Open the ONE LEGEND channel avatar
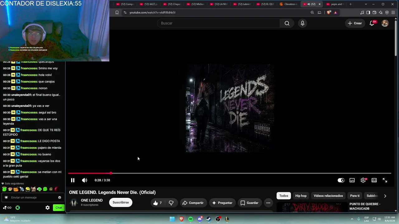 click(74, 203)
